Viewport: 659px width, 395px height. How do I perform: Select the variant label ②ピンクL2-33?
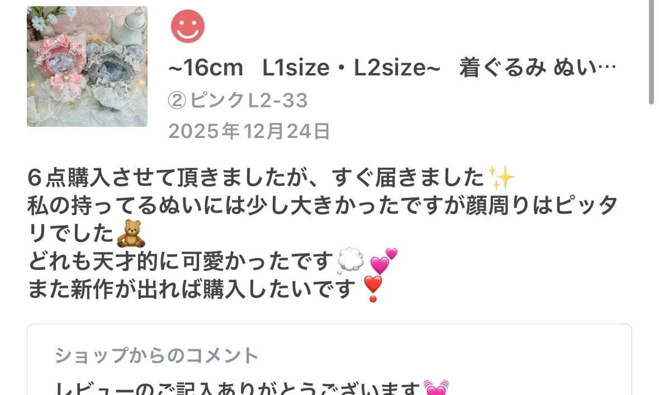pyautogui.click(x=238, y=101)
